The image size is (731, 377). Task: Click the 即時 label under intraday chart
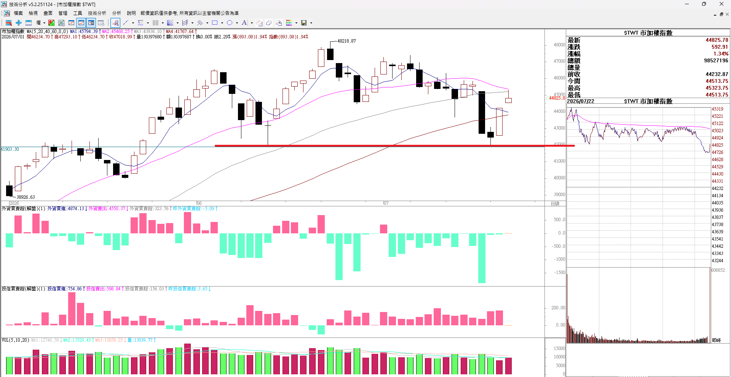coord(716,340)
